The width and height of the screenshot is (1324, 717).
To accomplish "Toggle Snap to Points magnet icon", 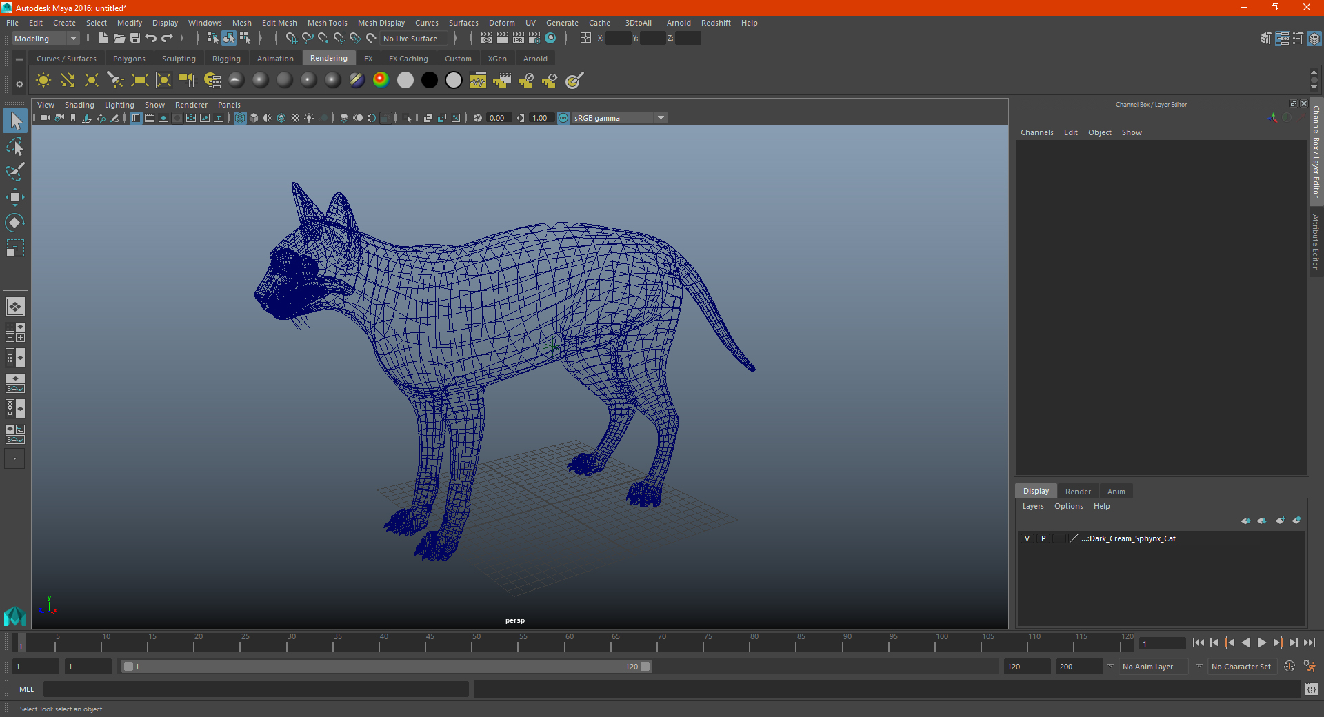I will [x=323, y=39].
